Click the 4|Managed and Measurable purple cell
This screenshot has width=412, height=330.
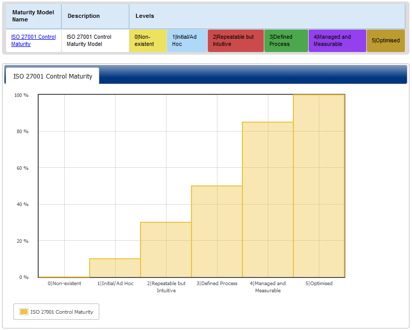(337, 40)
